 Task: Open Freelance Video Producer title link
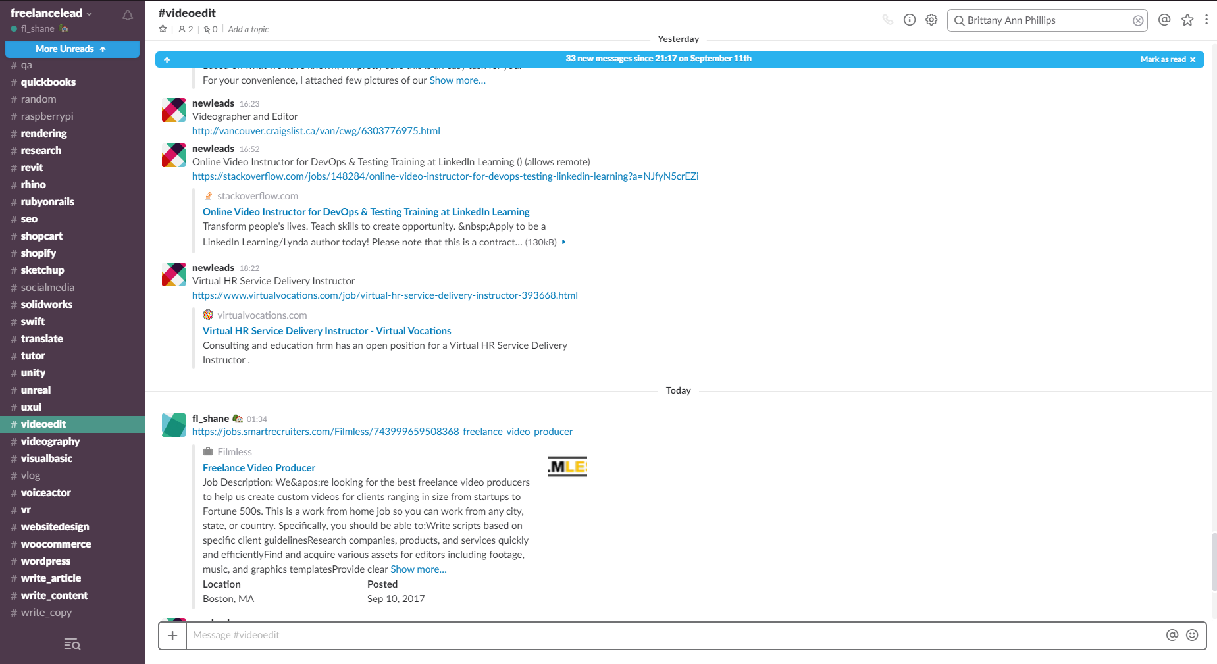coord(259,468)
